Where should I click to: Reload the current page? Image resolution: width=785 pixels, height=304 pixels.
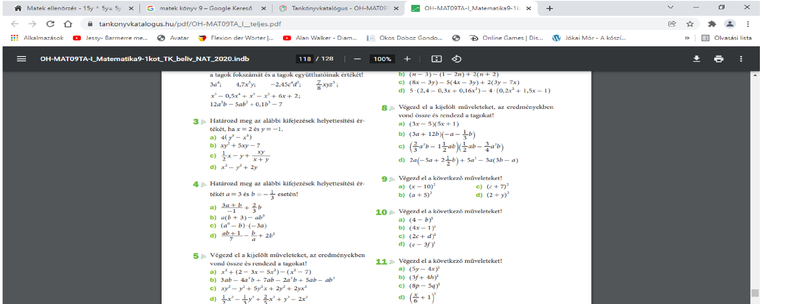pyautogui.click(x=50, y=24)
